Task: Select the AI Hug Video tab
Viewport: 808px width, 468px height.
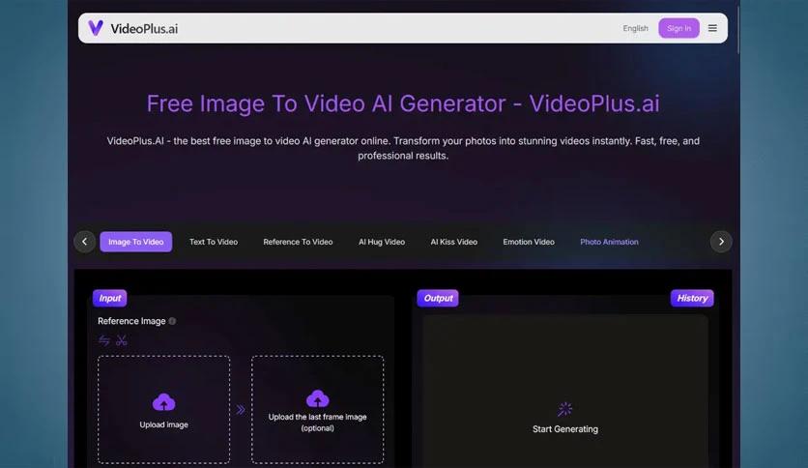Action: (382, 242)
